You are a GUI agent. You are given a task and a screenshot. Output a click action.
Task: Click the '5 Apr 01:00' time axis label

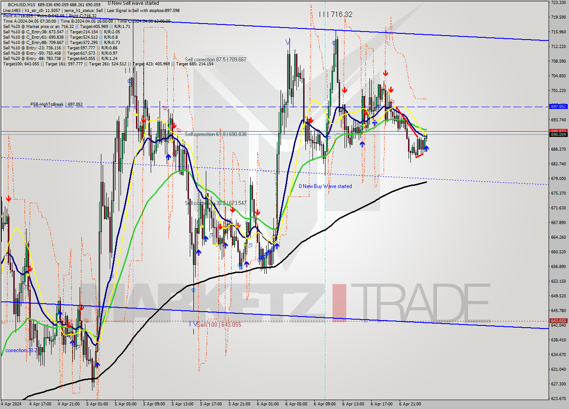point(97,405)
